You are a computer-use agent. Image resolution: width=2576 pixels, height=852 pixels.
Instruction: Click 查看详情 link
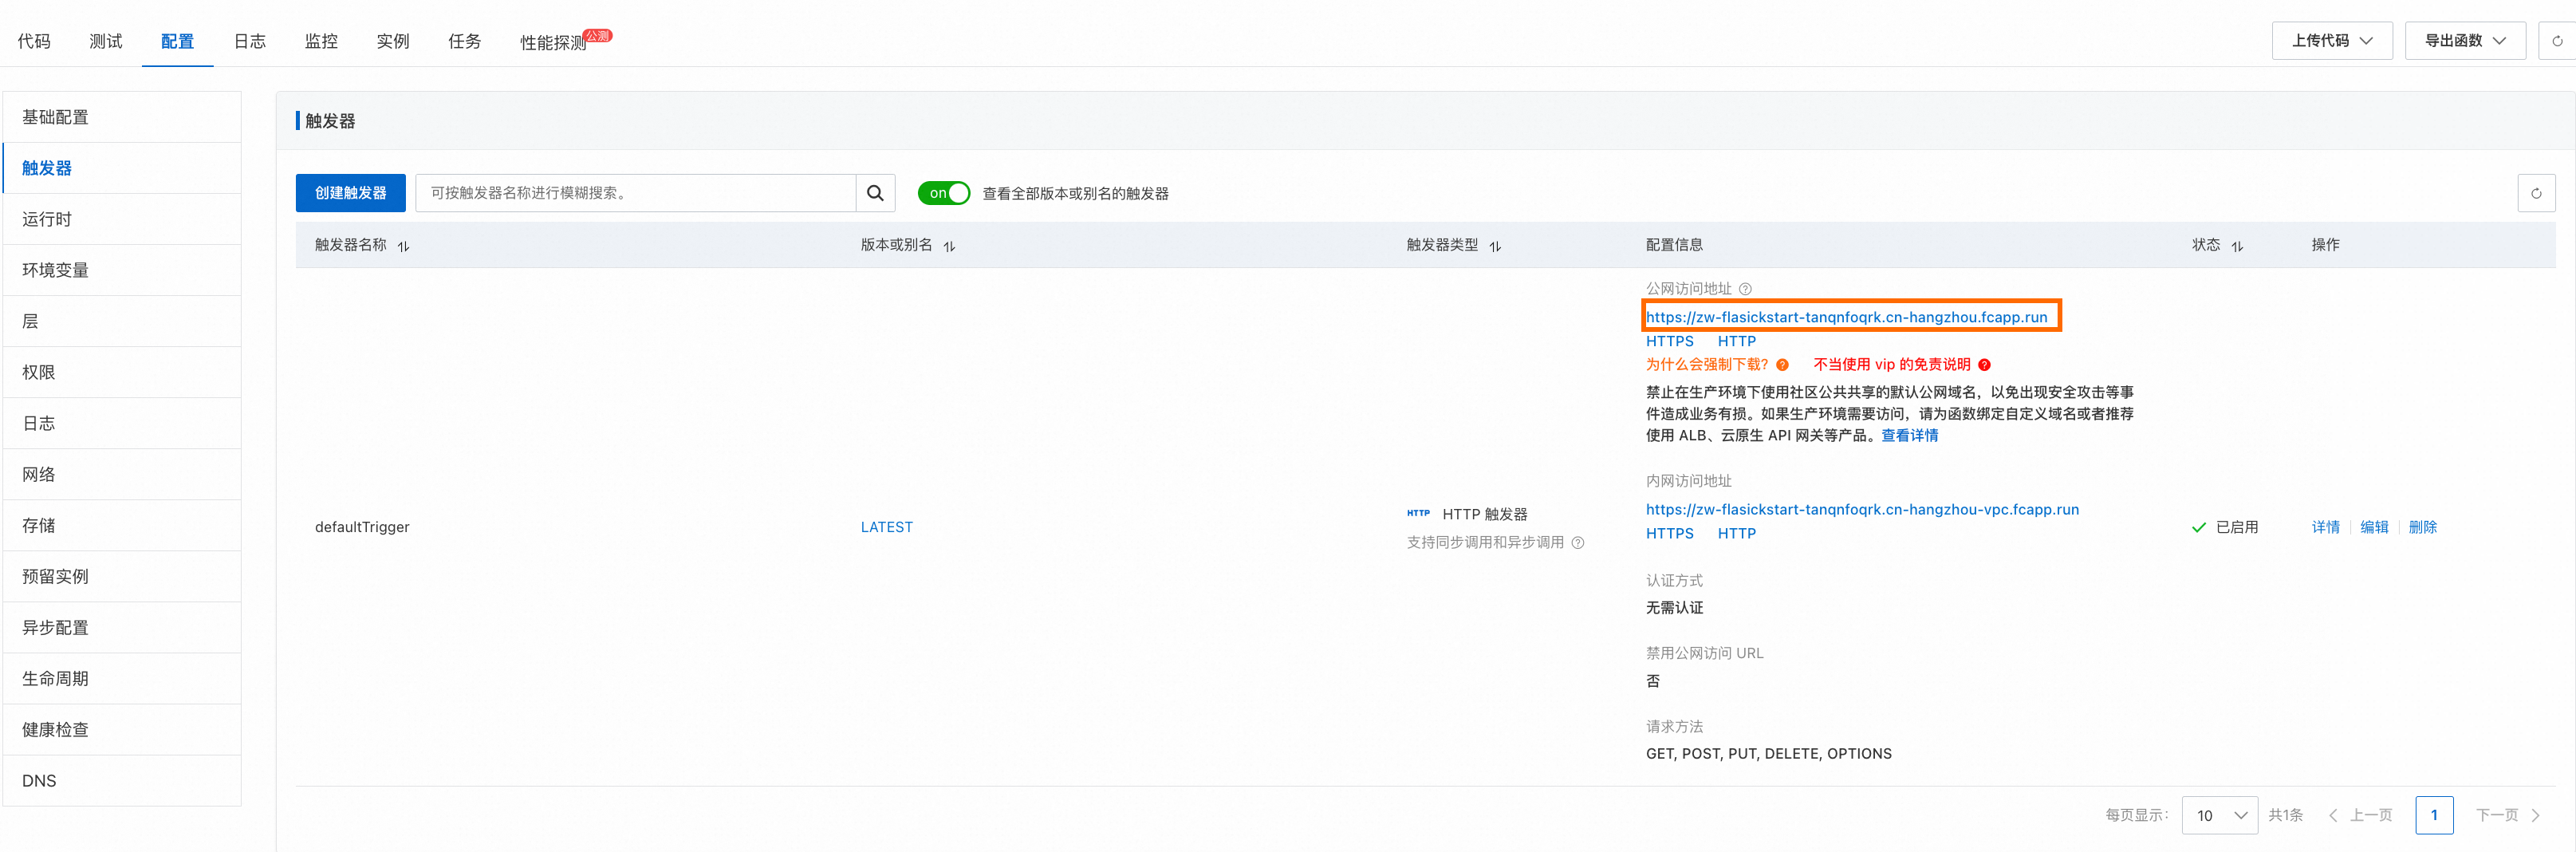click(1909, 435)
